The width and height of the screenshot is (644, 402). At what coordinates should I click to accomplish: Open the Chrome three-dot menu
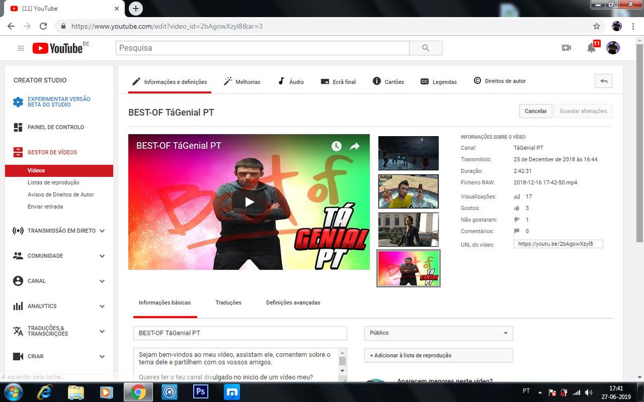pyautogui.click(x=633, y=26)
